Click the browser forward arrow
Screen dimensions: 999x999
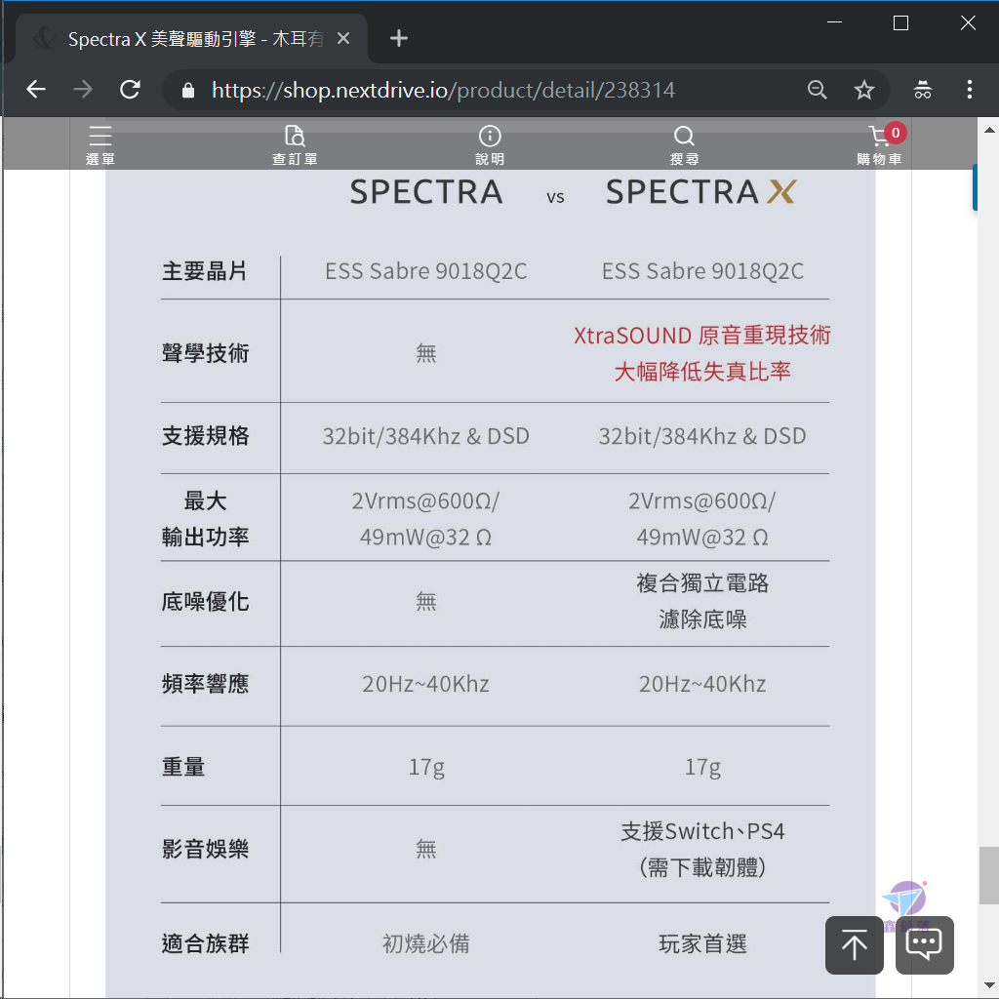(83, 90)
